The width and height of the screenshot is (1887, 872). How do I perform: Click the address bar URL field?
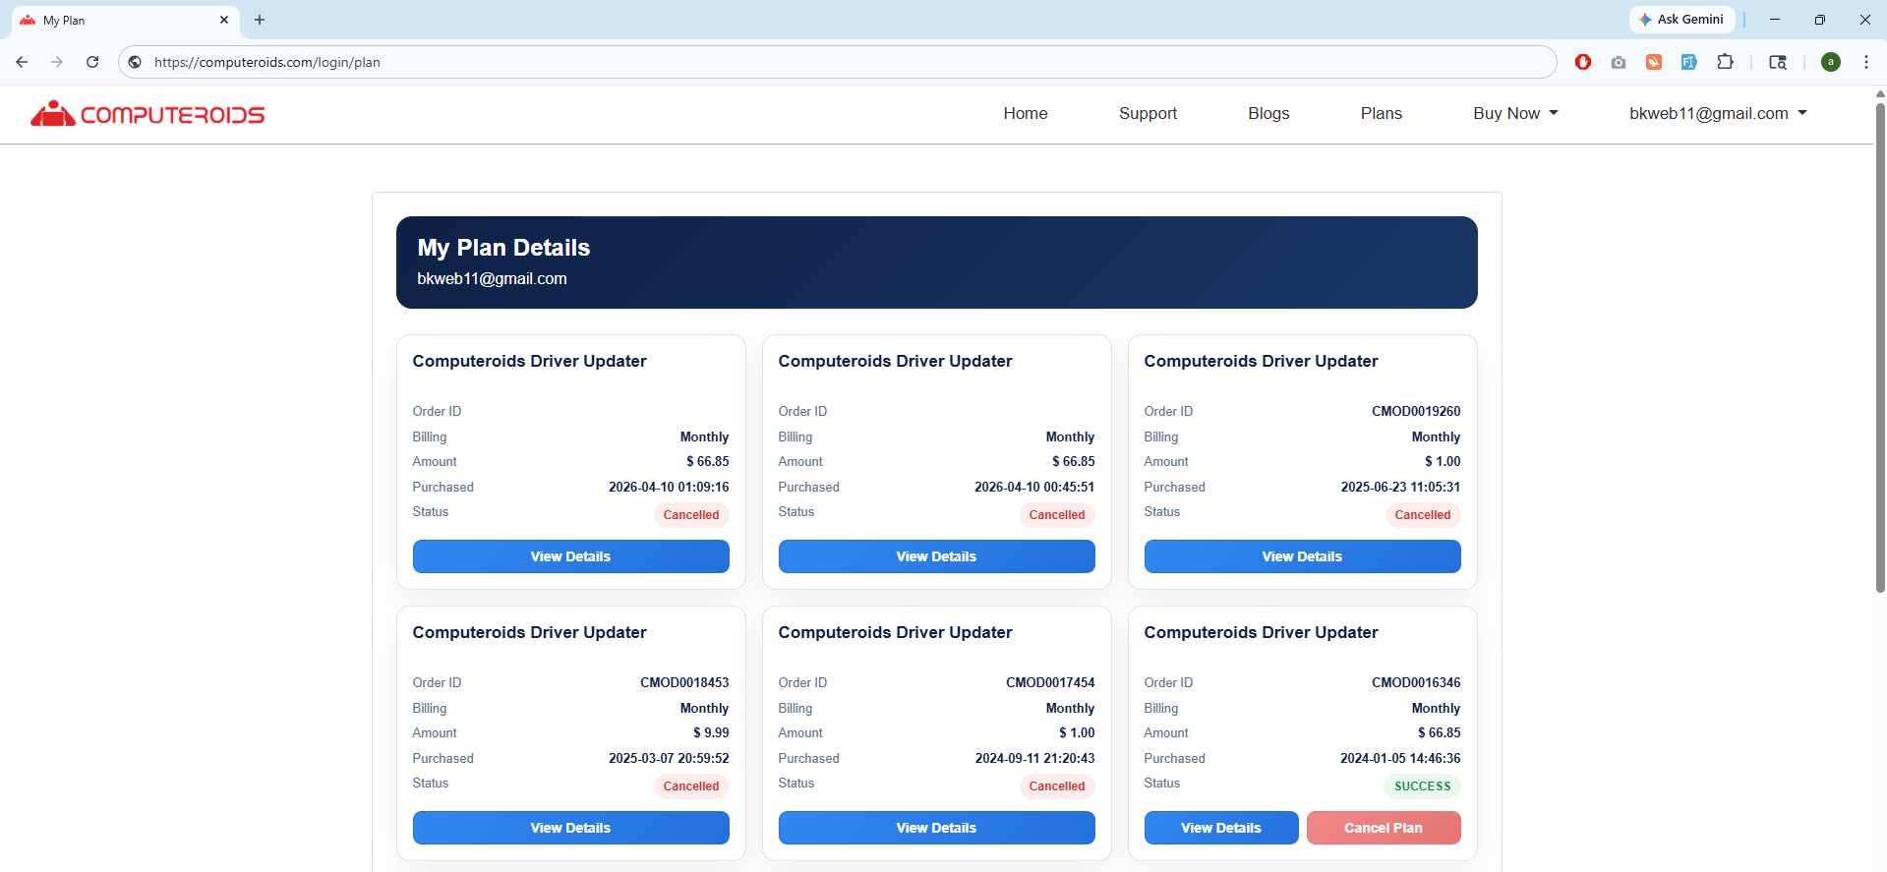(x=836, y=62)
